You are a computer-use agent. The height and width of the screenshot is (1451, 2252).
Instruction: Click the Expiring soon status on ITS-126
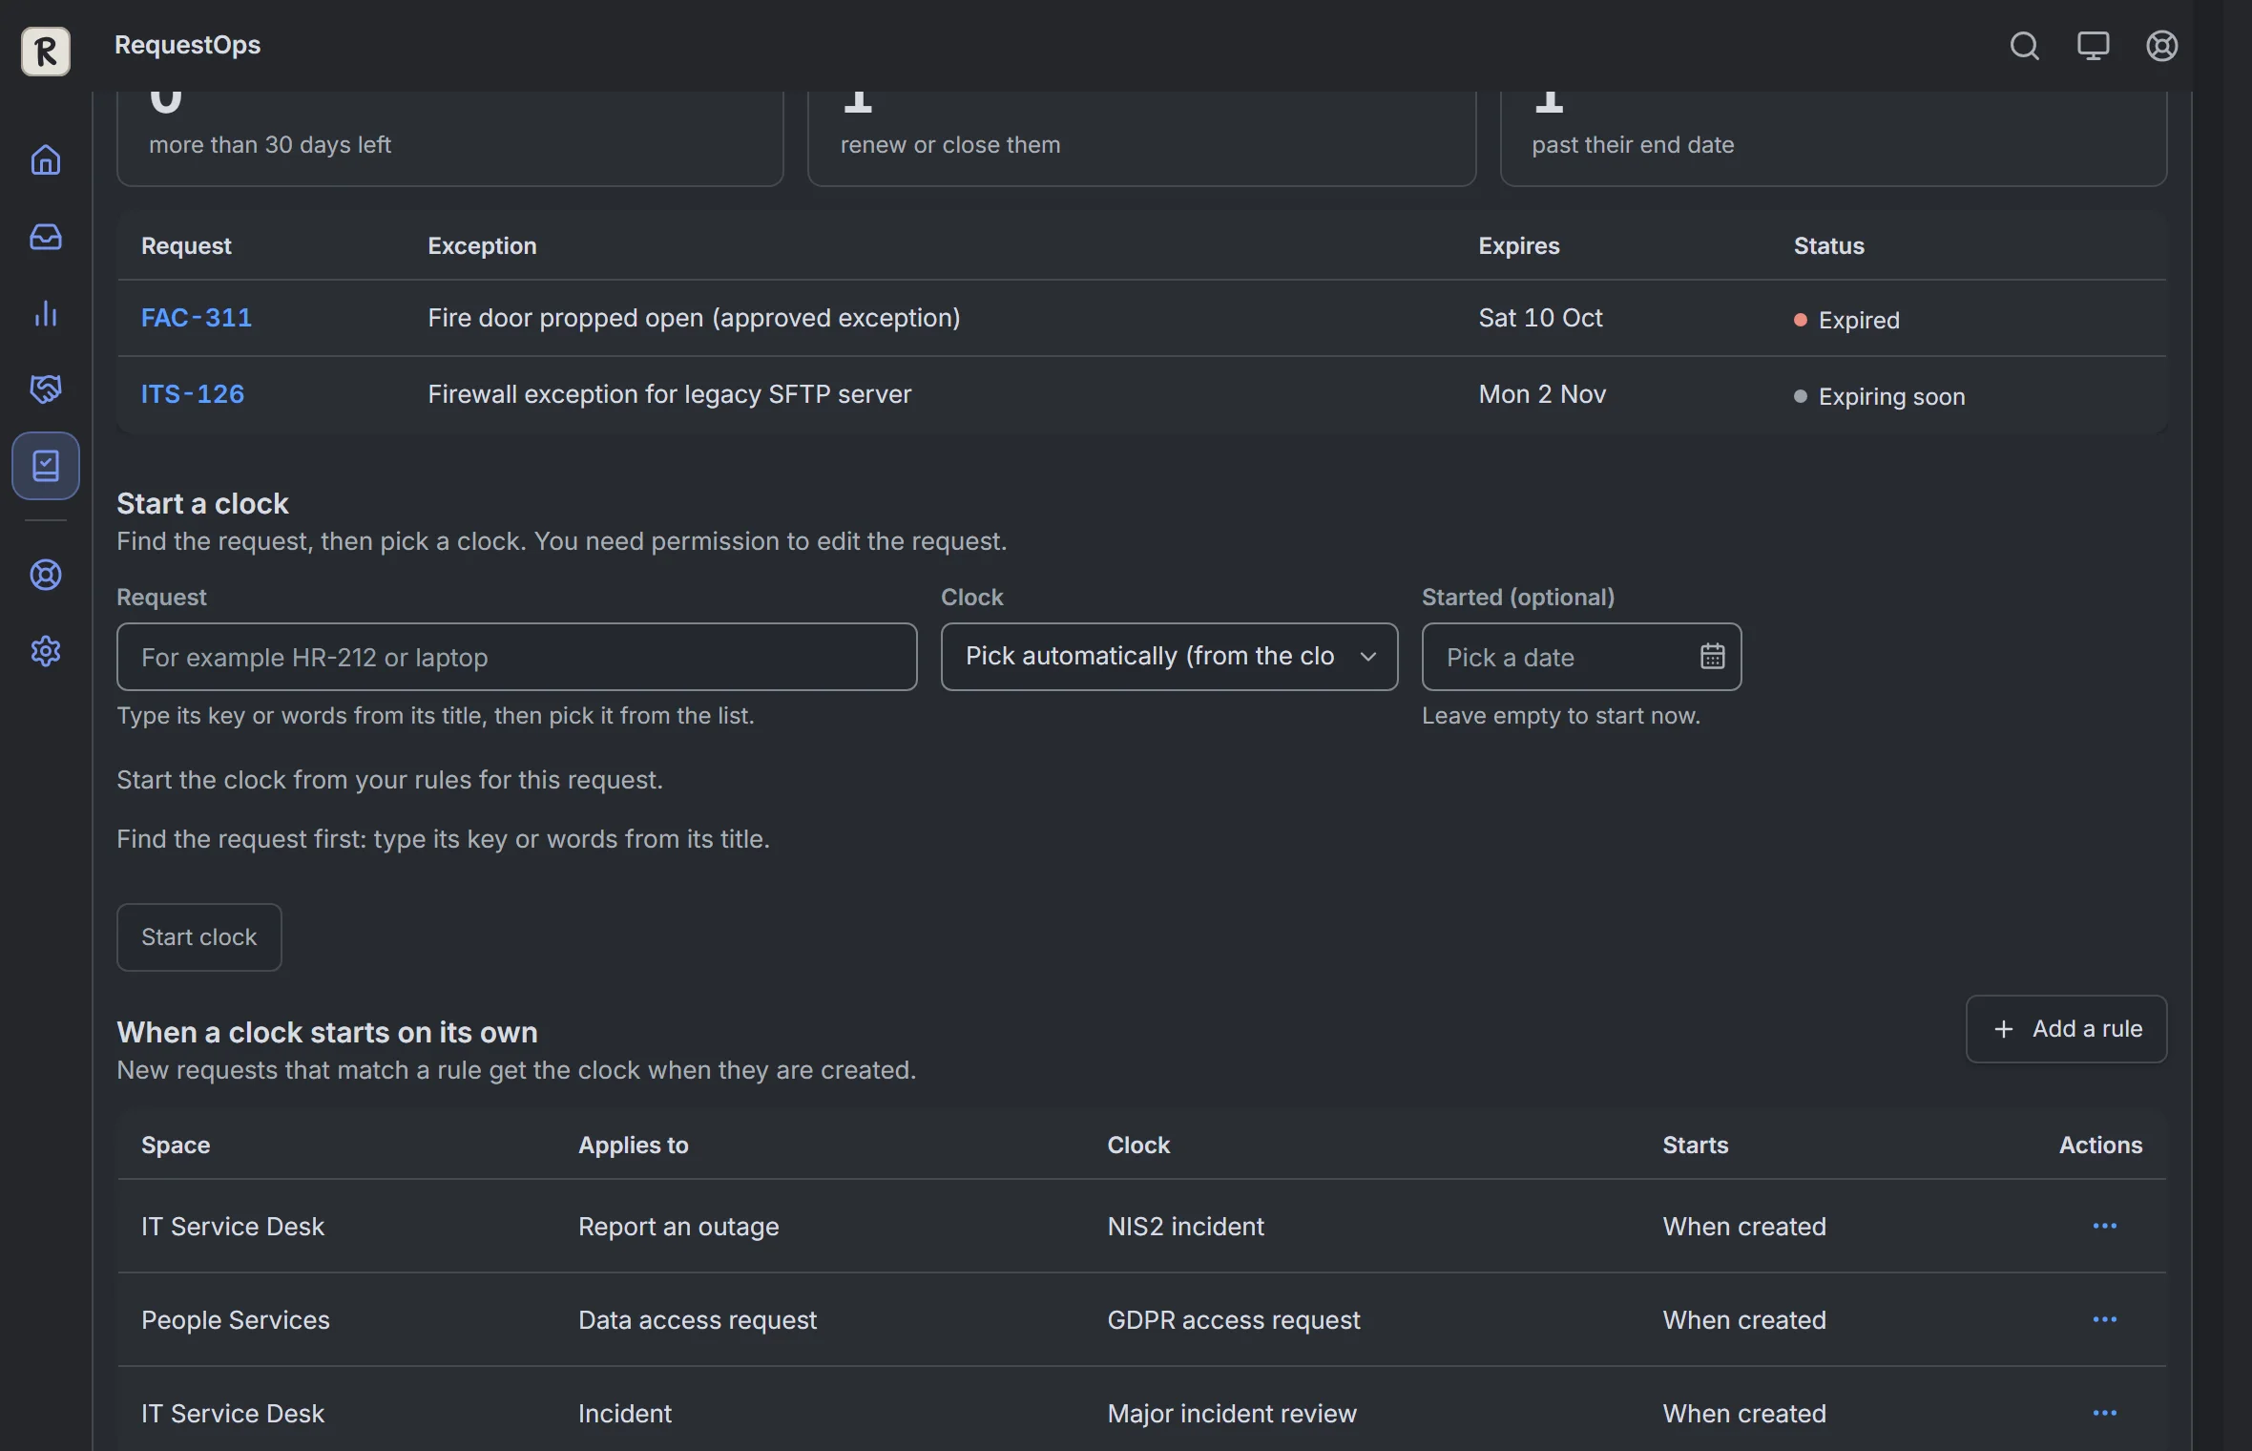(x=1879, y=396)
